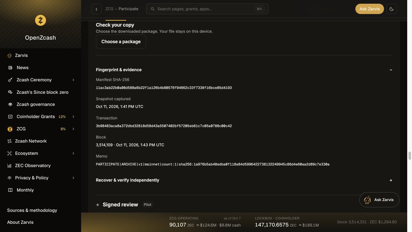Click Snapshot captured date 1:41 PM UTC
The width and height of the screenshot is (412, 232).
point(119,107)
